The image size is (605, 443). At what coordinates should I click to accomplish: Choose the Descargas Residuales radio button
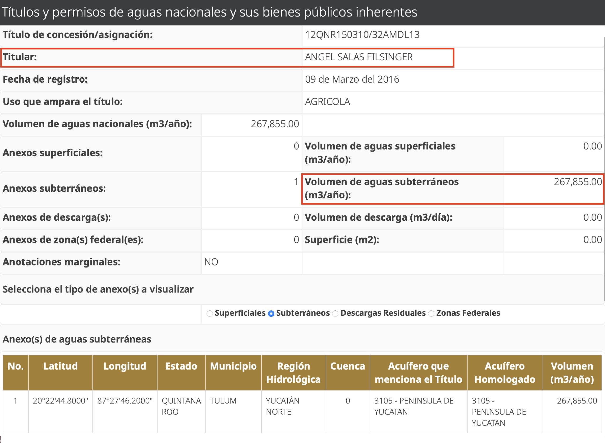(335, 313)
